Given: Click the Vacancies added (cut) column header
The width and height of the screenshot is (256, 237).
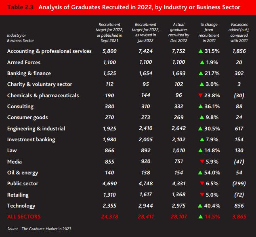Looking at the screenshot, I should coord(239,32).
